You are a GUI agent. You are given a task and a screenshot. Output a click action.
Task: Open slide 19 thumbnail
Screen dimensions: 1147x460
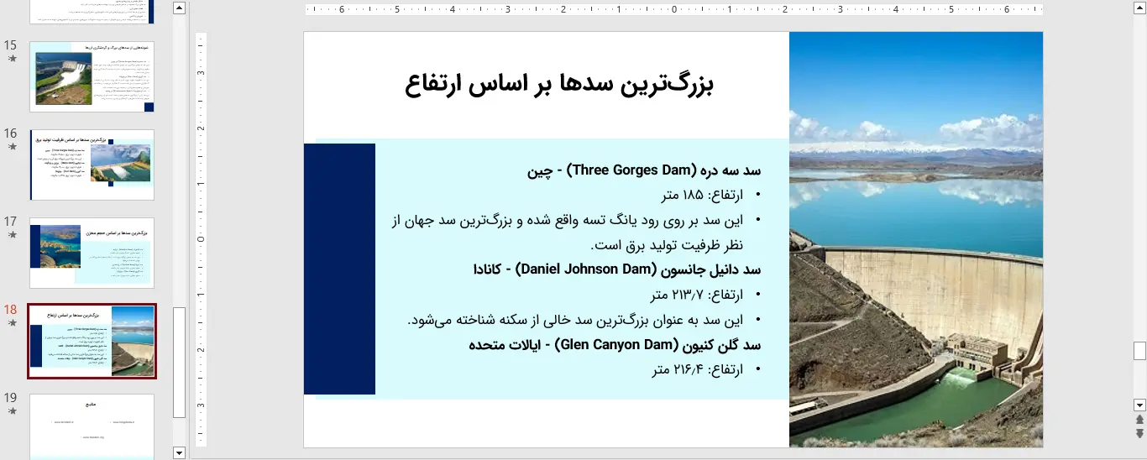[92, 426]
